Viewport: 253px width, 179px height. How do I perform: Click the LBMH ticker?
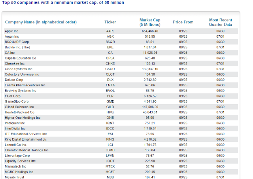(x=110, y=150)
